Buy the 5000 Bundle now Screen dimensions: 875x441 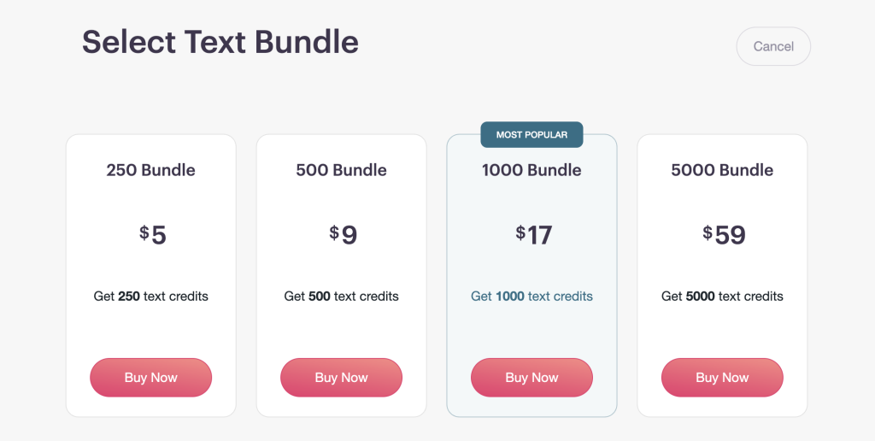click(722, 377)
